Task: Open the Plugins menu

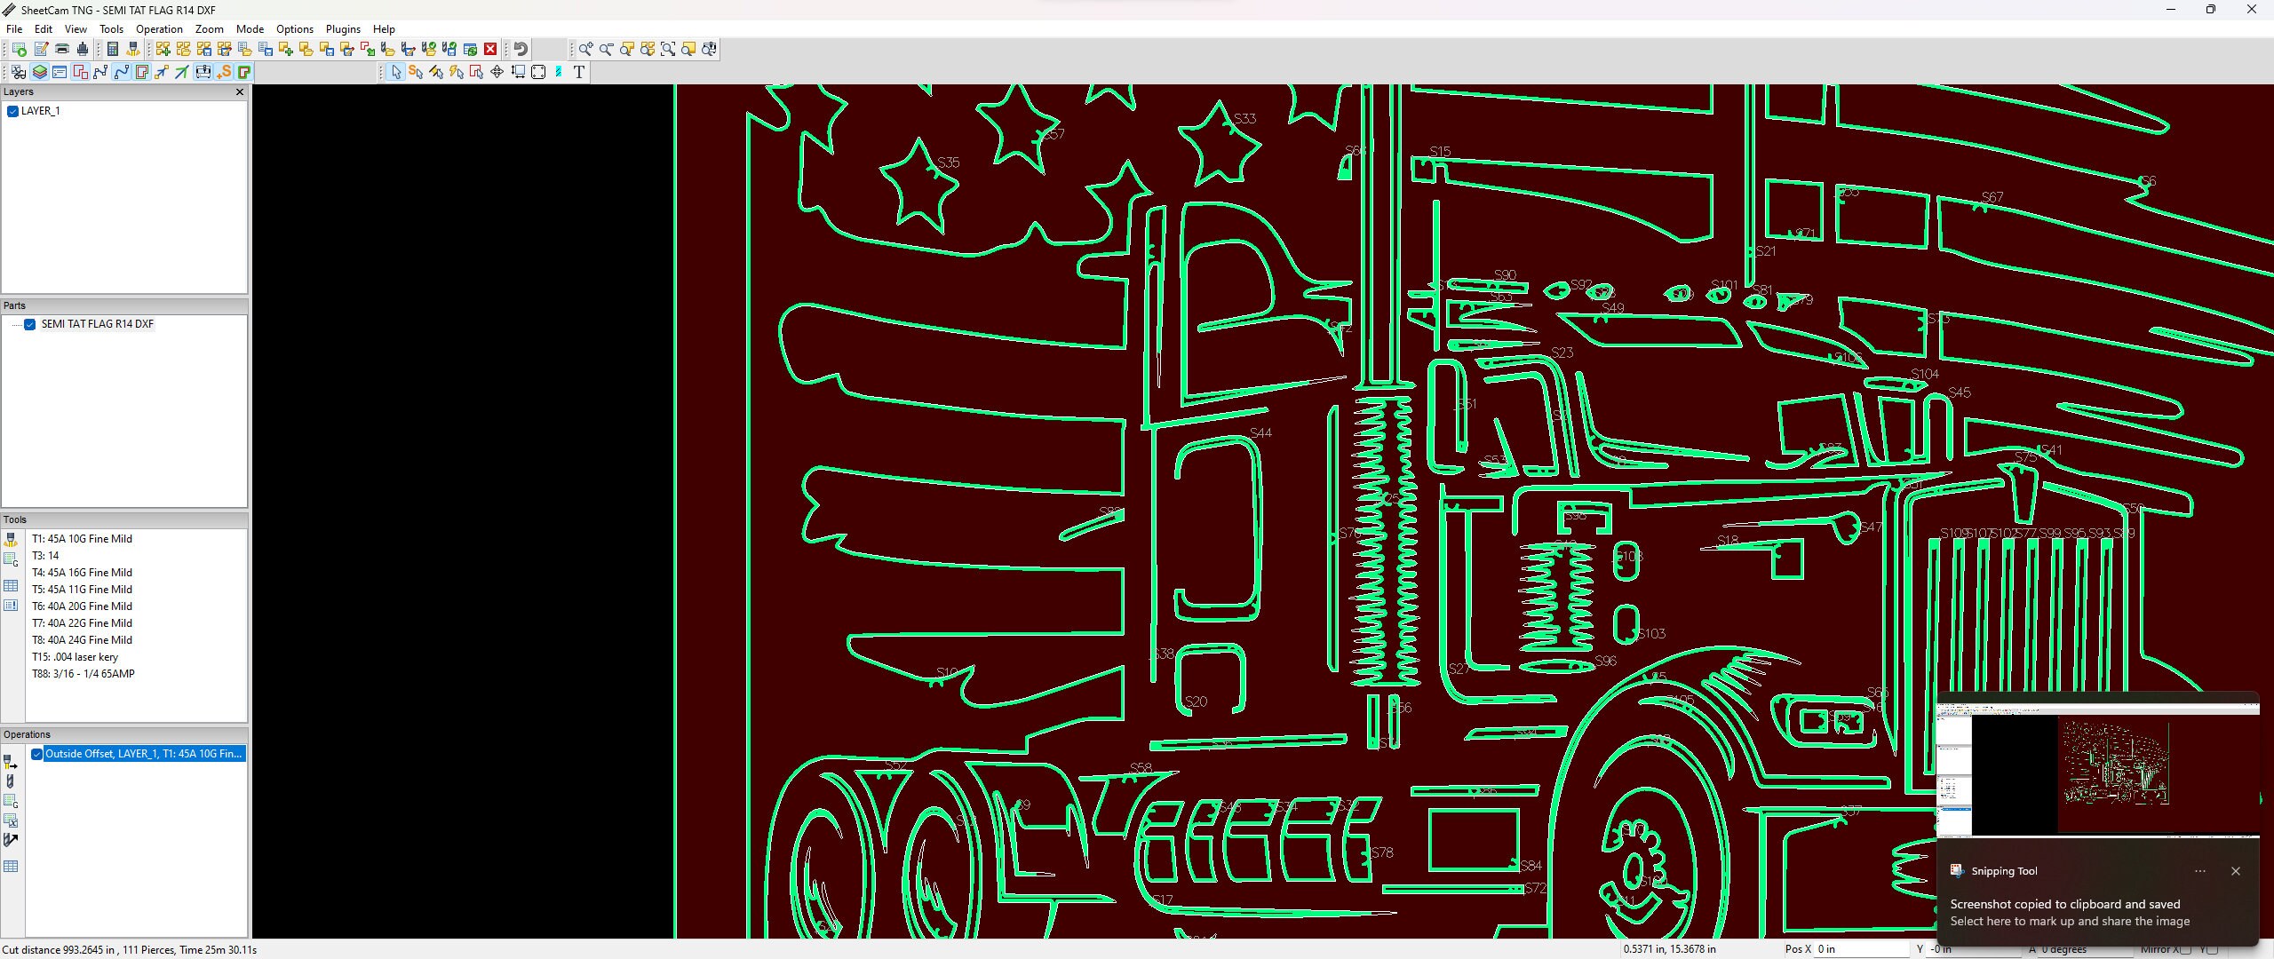Action: (343, 28)
